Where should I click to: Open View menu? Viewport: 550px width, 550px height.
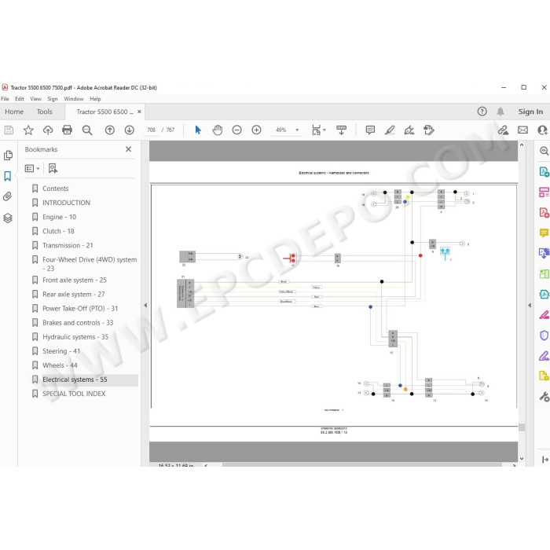pyautogui.click(x=35, y=99)
